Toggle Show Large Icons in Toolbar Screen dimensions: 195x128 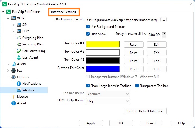coord(88,86)
